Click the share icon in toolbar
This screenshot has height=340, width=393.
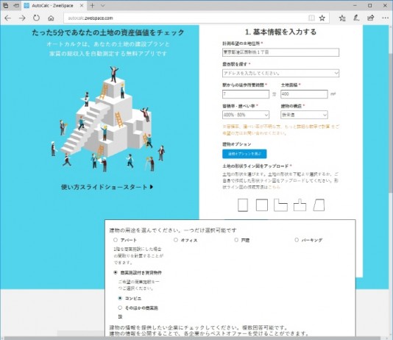point(370,18)
